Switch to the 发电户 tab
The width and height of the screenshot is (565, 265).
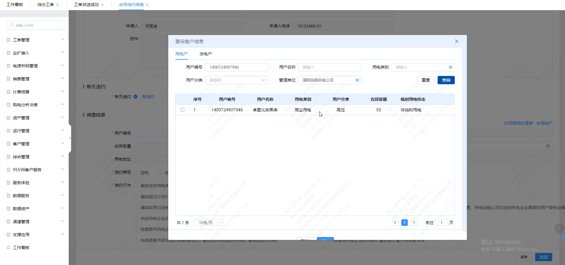coord(205,54)
